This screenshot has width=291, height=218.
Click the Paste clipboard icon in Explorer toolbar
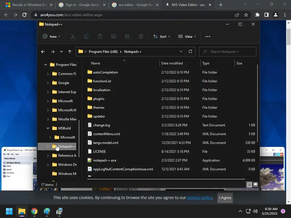(100, 37)
